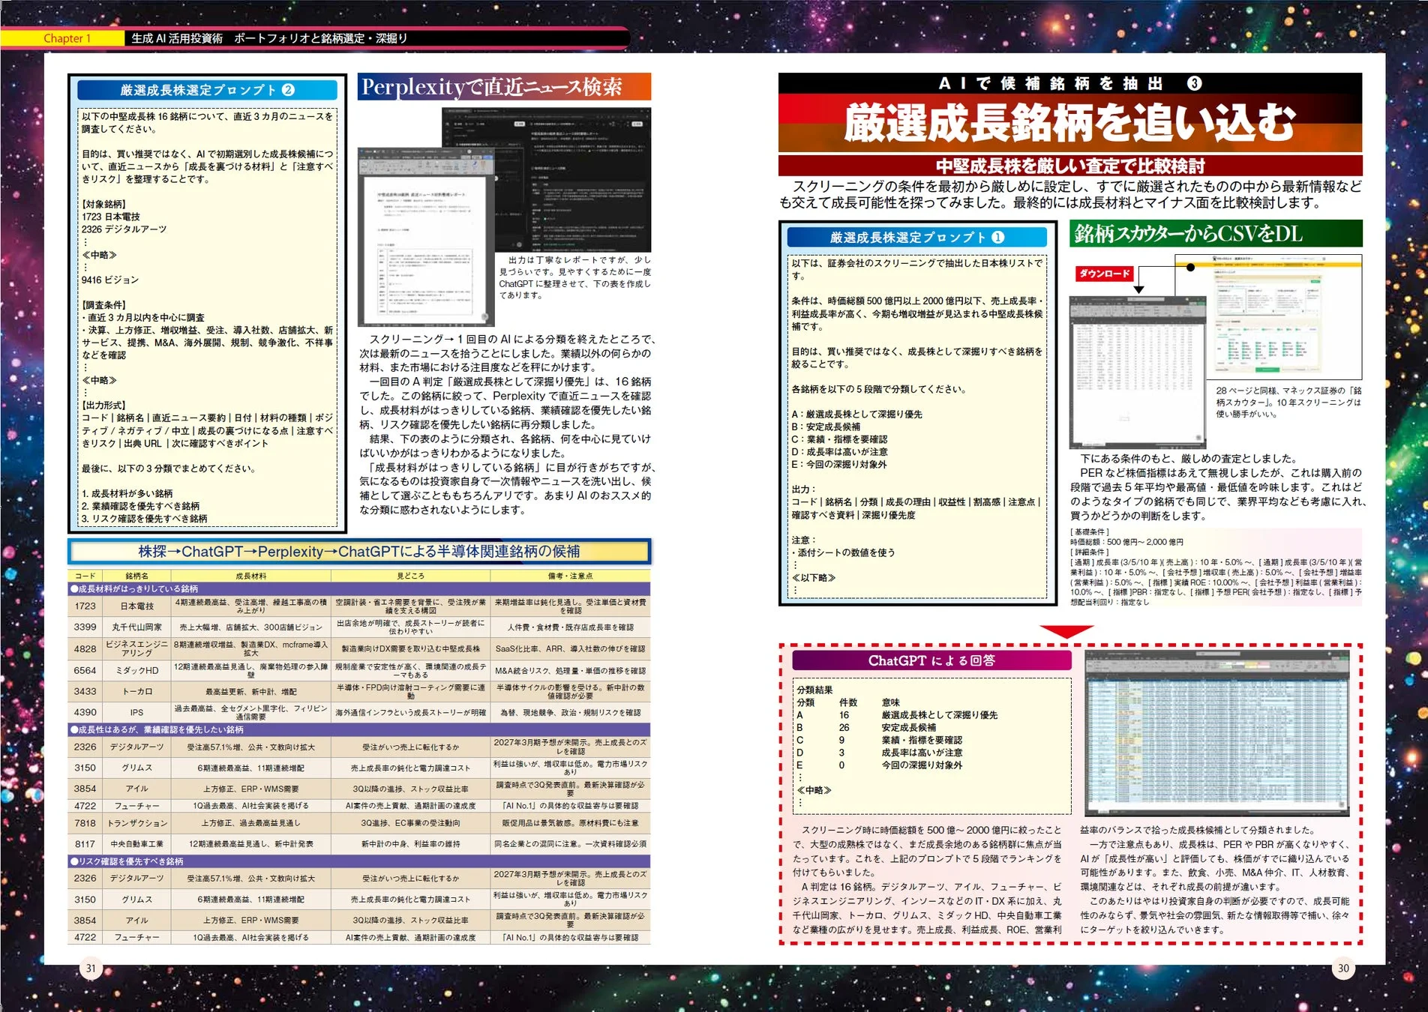
Task: Select heading "厳選成長株選定プロンプト ❷"
Action: 207,90
